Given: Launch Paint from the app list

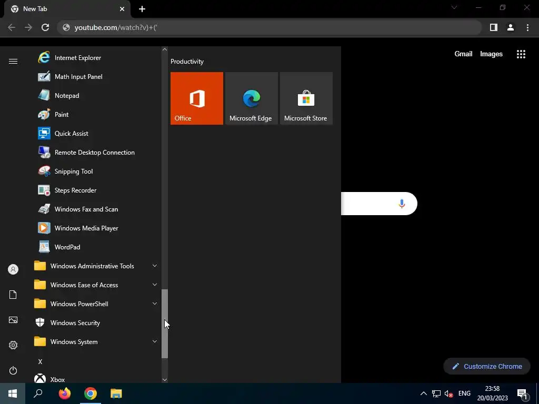Looking at the screenshot, I should coord(96,114).
